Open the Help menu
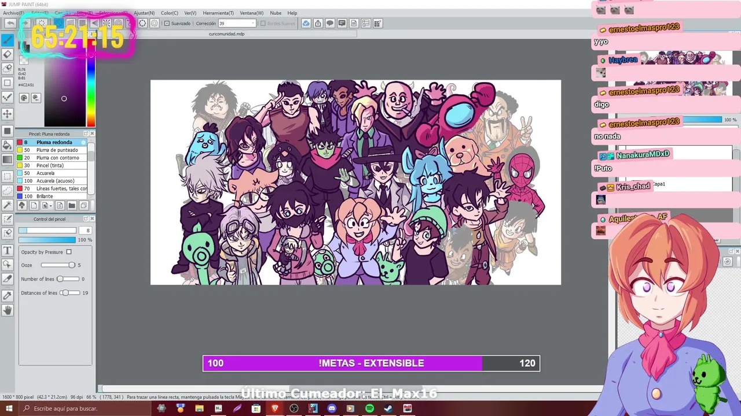This screenshot has width=741, height=416. point(292,13)
